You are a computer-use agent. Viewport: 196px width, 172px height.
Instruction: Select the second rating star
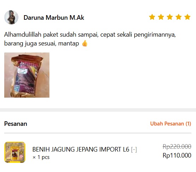click(x=161, y=17)
